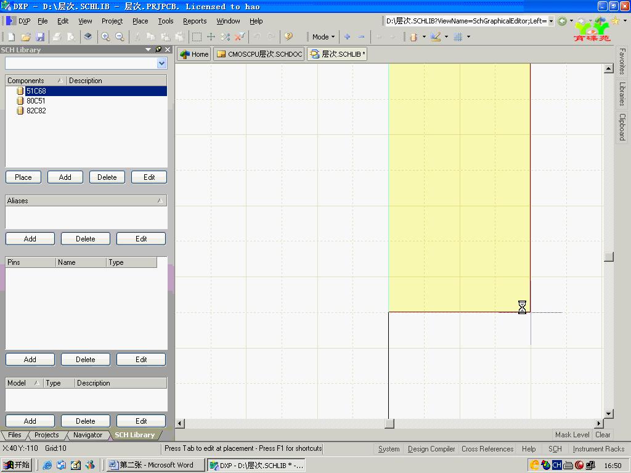
Task: Click the Windows Start button 开始
Action: 17,465
